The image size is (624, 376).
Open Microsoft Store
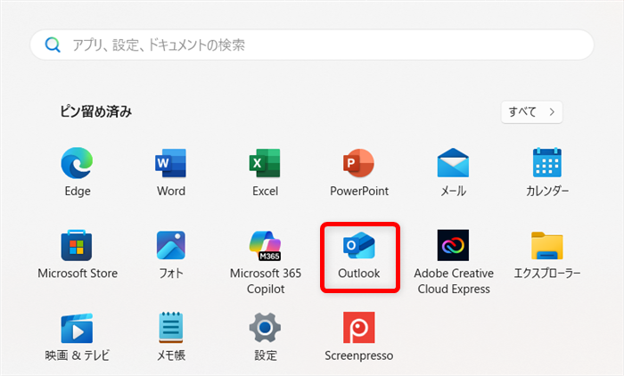(x=78, y=247)
